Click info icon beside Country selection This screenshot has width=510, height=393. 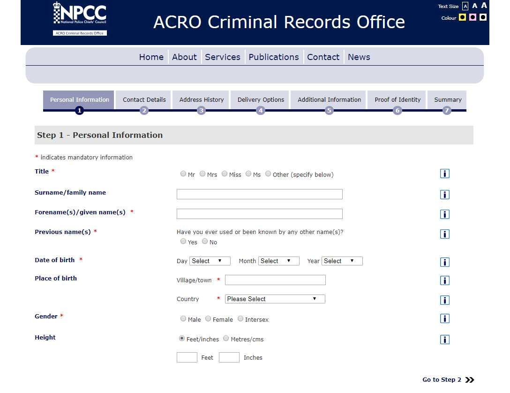click(x=444, y=300)
